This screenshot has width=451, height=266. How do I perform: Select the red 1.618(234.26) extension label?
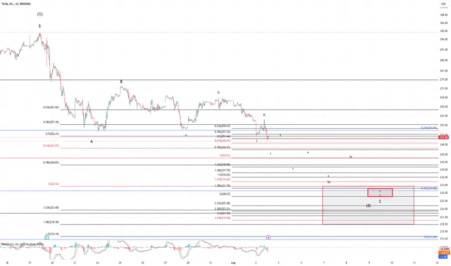pos(222,179)
